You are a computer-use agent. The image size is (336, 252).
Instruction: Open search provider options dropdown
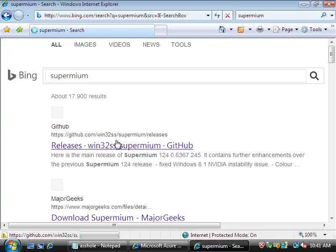coord(332,16)
